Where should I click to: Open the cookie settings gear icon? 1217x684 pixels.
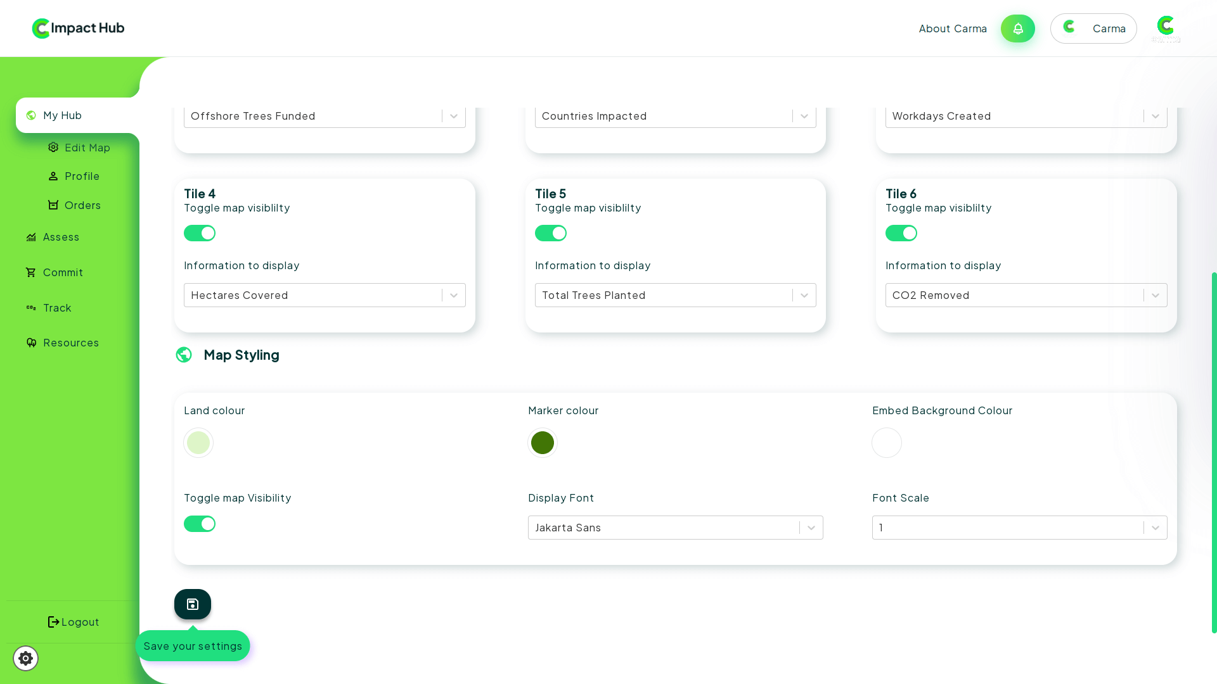25,658
